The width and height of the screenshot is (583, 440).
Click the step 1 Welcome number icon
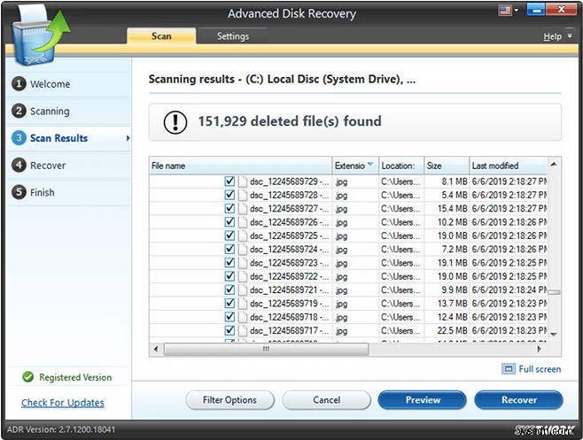click(x=19, y=84)
